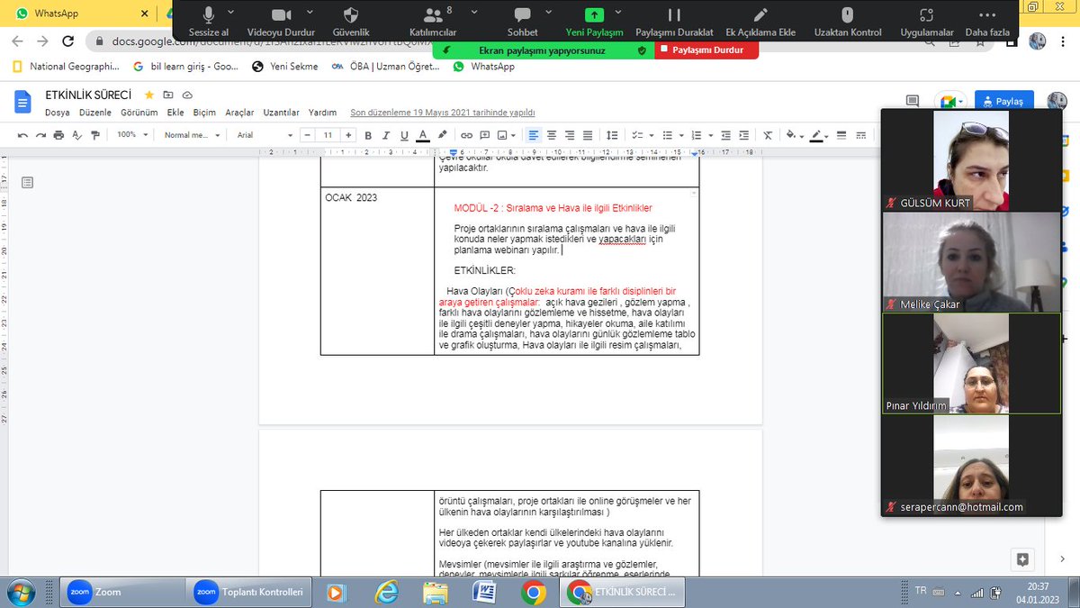The height and width of the screenshot is (608, 1080).
Task: Open the Sohbet chat panel
Action: pyautogui.click(x=522, y=22)
